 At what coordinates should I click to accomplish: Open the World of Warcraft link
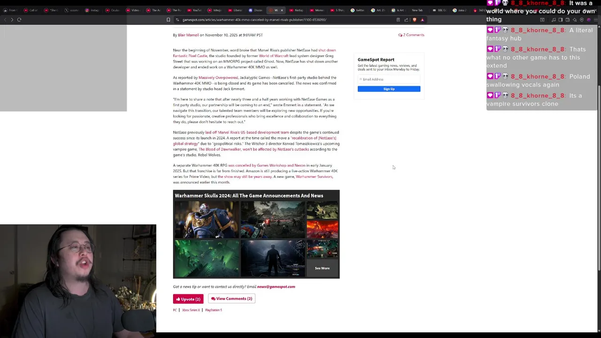click(x=274, y=56)
